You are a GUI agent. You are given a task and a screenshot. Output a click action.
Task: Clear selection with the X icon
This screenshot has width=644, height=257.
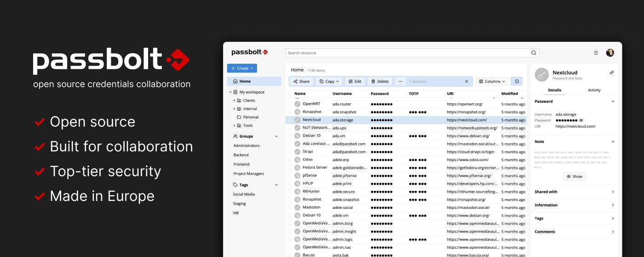tap(466, 81)
